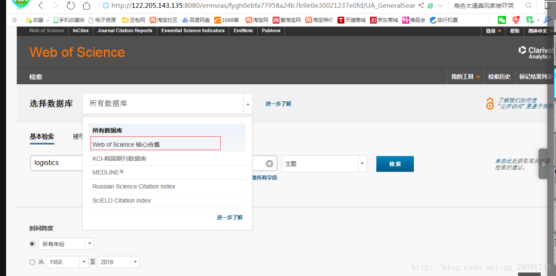Click the red extension icon beside WeChat
The height and width of the screenshot is (276, 556).
pyautogui.click(x=516, y=20)
